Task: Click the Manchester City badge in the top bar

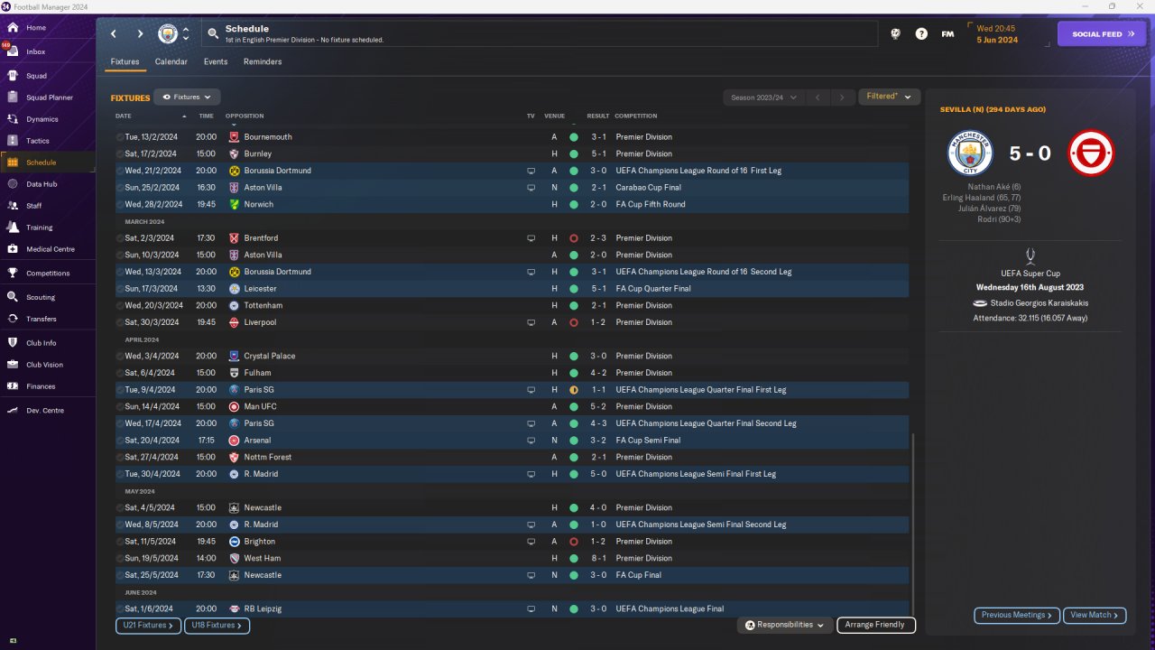Action: point(168,34)
